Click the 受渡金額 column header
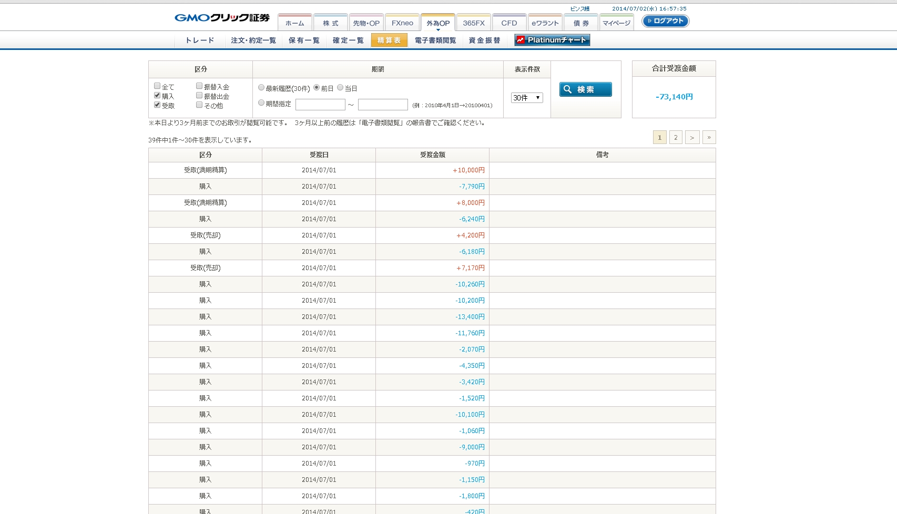The image size is (897, 514). tap(433, 155)
